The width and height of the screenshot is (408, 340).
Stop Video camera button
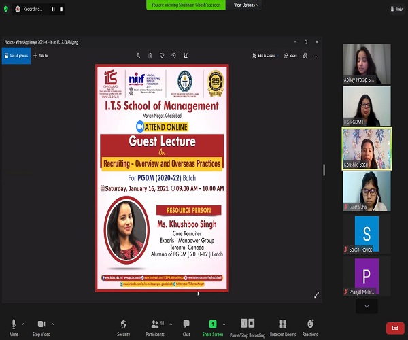tap(41, 327)
